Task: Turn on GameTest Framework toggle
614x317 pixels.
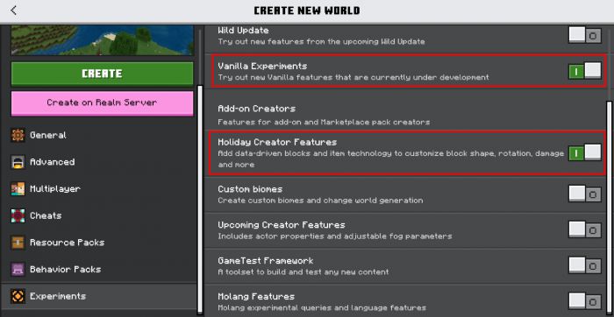Action: click(585, 266)
